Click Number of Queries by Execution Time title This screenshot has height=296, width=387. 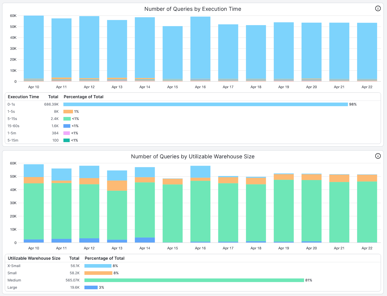pyautogui.click(x=193, y=9)
